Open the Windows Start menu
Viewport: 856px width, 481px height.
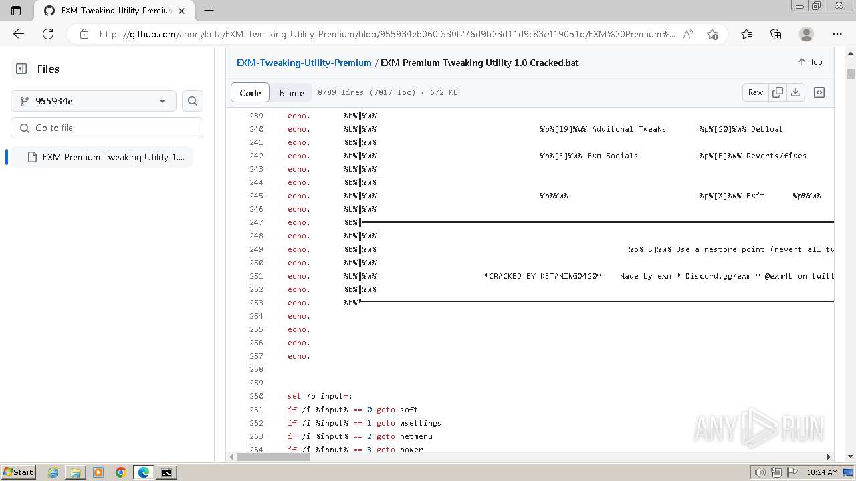point(19,472)
